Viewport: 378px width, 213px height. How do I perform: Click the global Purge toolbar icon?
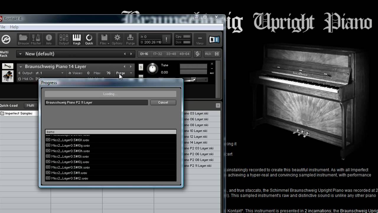click(130, 39)
